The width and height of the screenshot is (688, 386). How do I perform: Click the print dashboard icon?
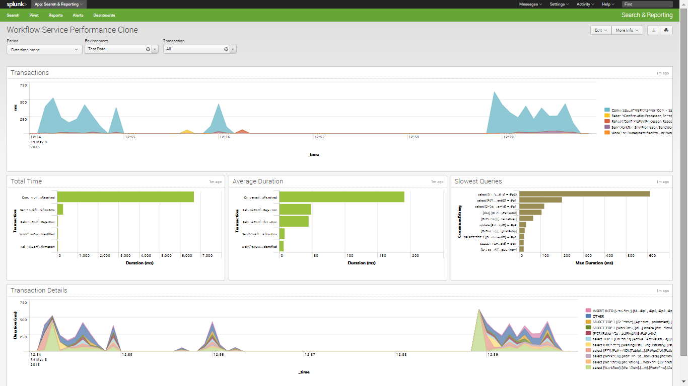[666, 30]
